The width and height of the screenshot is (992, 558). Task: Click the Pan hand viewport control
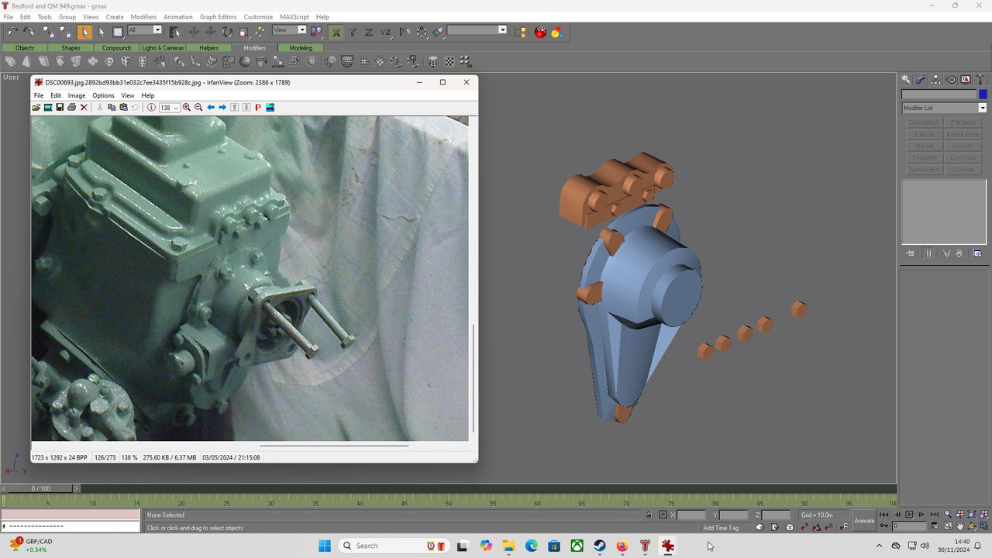[959, 526]
